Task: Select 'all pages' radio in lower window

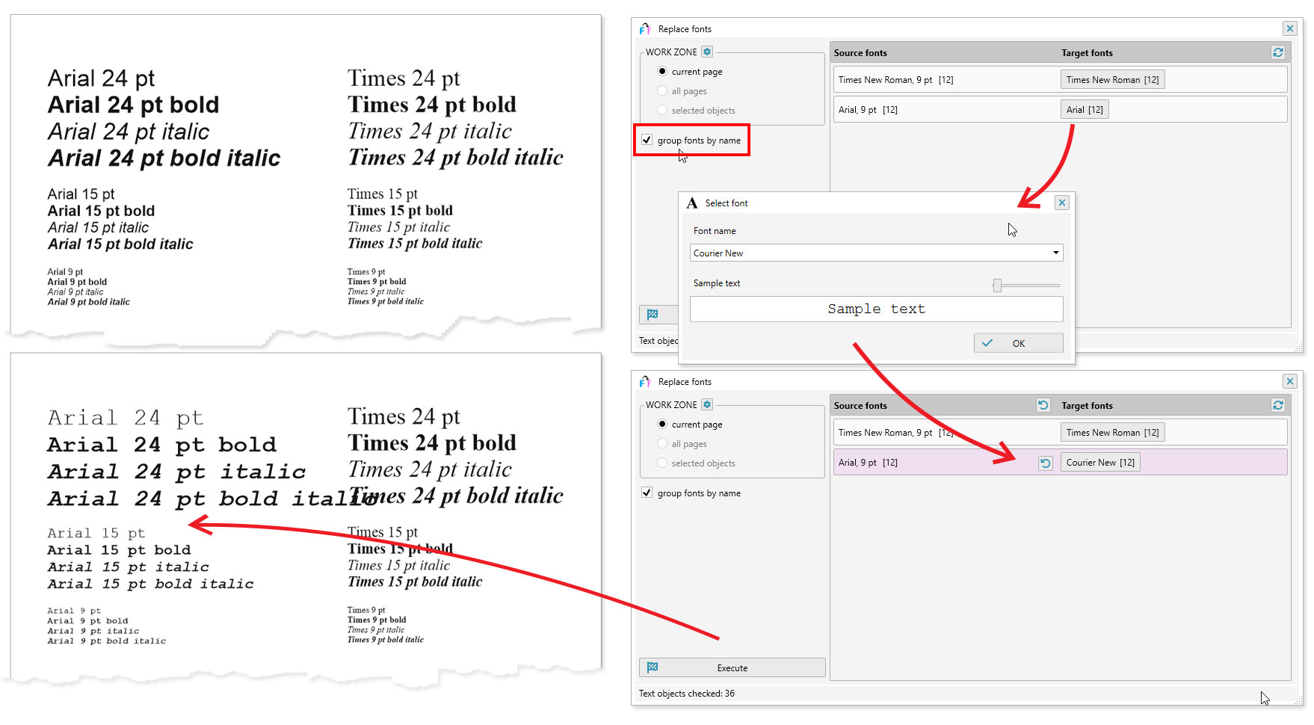Action: pos(662,444)
